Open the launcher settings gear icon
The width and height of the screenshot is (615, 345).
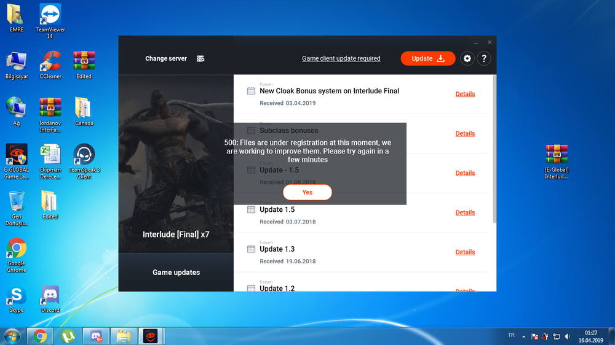pos(467,58)
